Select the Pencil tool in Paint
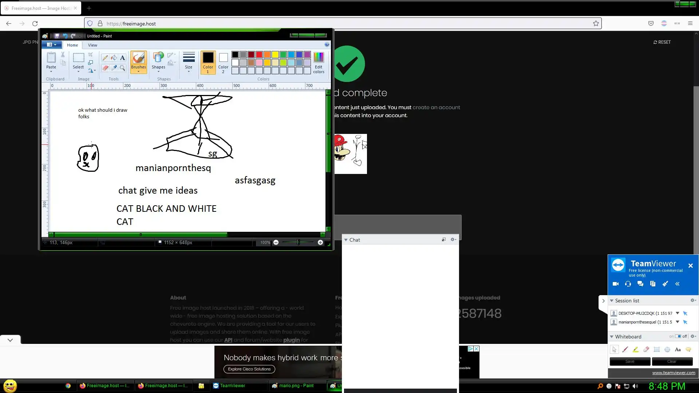 [x=105, y=57]
